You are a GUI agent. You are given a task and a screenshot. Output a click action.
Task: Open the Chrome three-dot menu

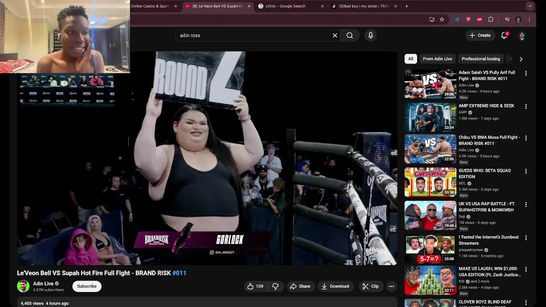529,19
